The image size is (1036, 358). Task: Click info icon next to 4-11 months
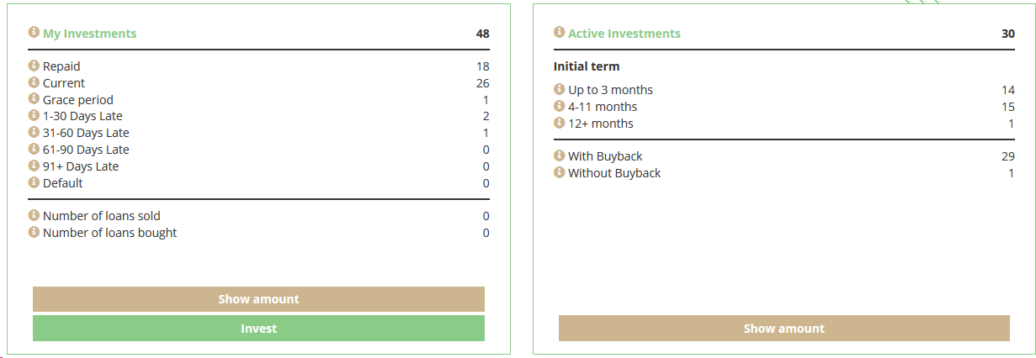[560, 106]
